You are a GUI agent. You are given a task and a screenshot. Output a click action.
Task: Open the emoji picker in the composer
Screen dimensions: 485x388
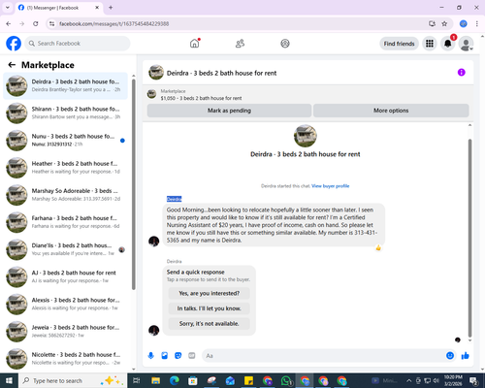(450, 356)
